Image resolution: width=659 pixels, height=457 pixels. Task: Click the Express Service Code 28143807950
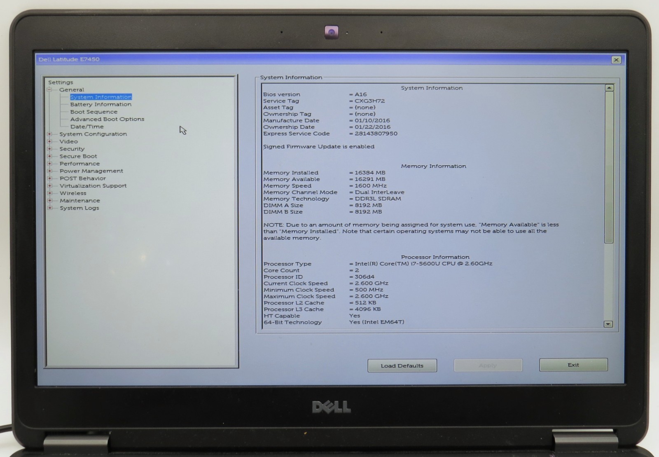tap(376, 134)
